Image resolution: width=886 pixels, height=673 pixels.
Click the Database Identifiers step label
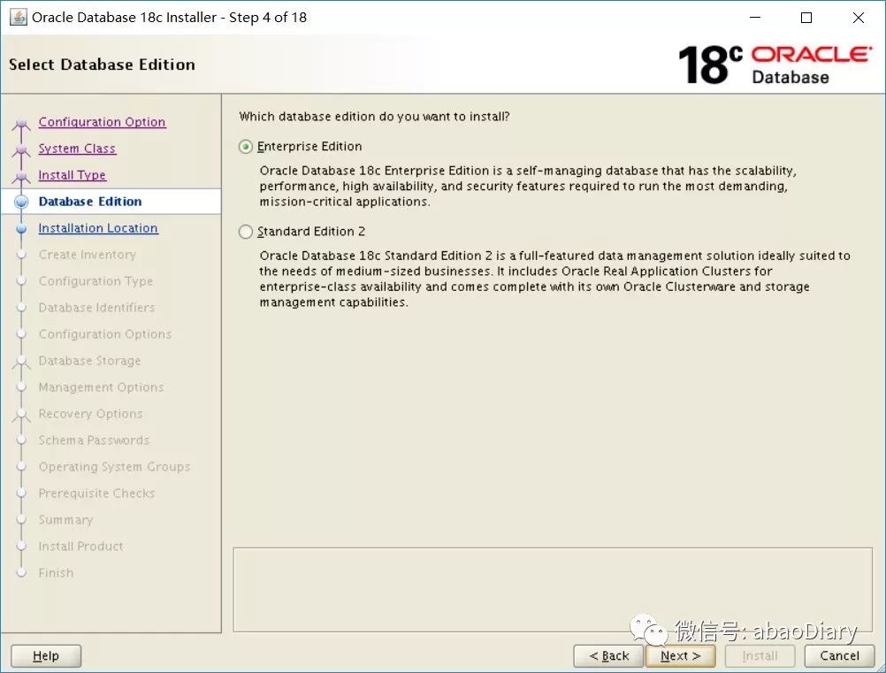(x=96, y=308)
